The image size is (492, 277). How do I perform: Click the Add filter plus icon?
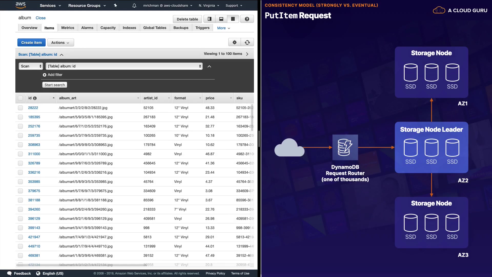45,75
